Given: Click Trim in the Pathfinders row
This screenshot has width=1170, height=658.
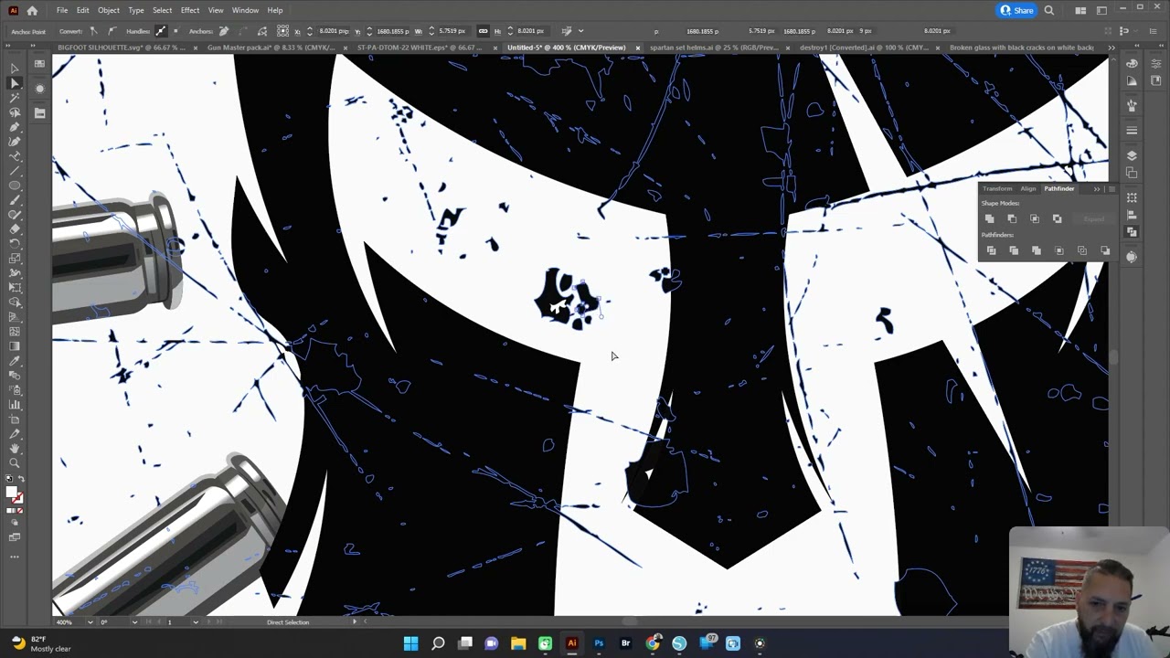Looking at the screenshot, I should click(x=1014, y=250).
